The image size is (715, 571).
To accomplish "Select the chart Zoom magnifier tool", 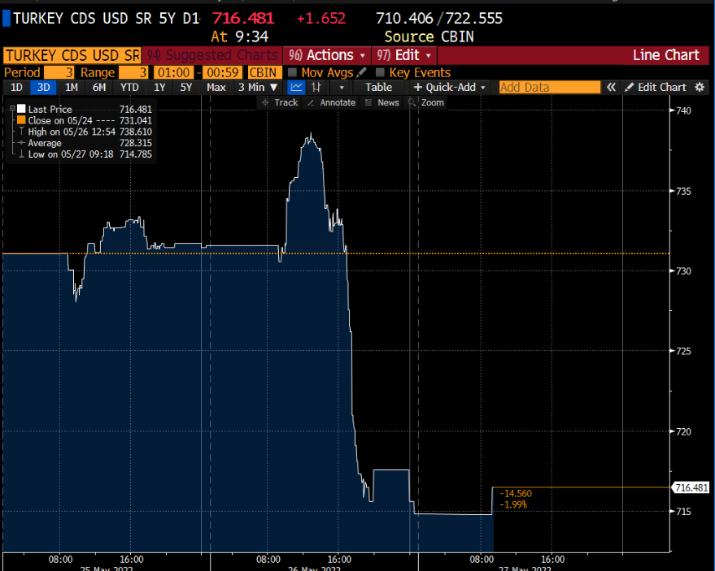I will tap(426, 102).
